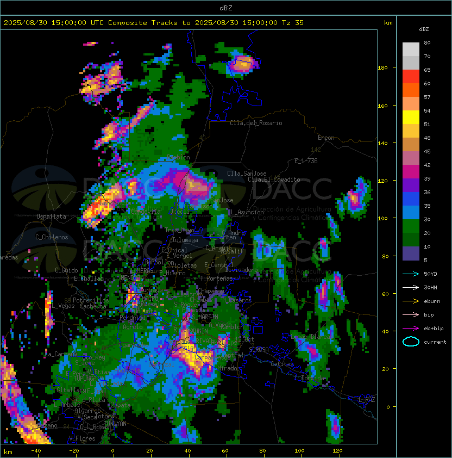
Task: Click the 'La_Carrera' map label
Action: coord(61,354)
